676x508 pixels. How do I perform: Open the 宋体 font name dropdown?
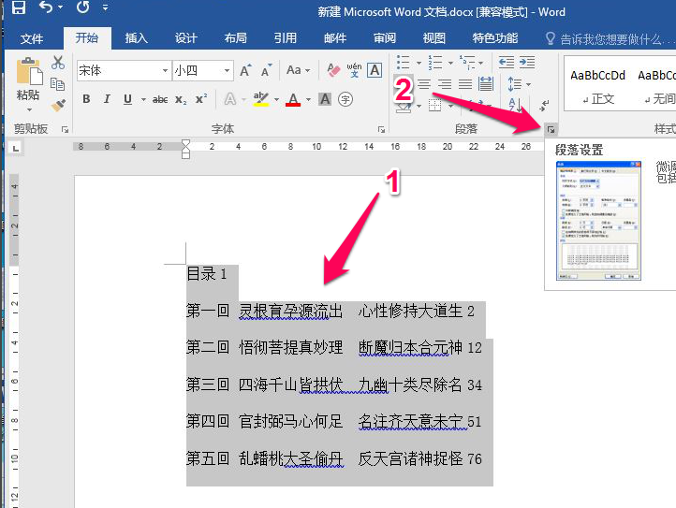pyautogui.click(x=165, y=71)
